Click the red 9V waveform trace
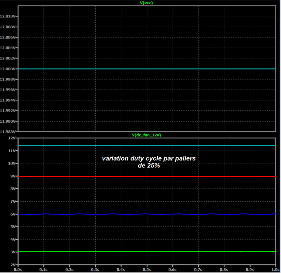281x273 pixels. click(x=147, y=177)
